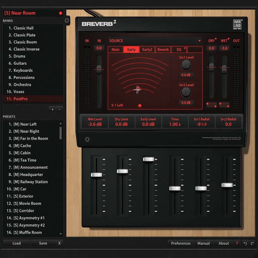This screenshot has height=258, width=258.
Task: Open the Early2 tab
Action: pos(147,50)
